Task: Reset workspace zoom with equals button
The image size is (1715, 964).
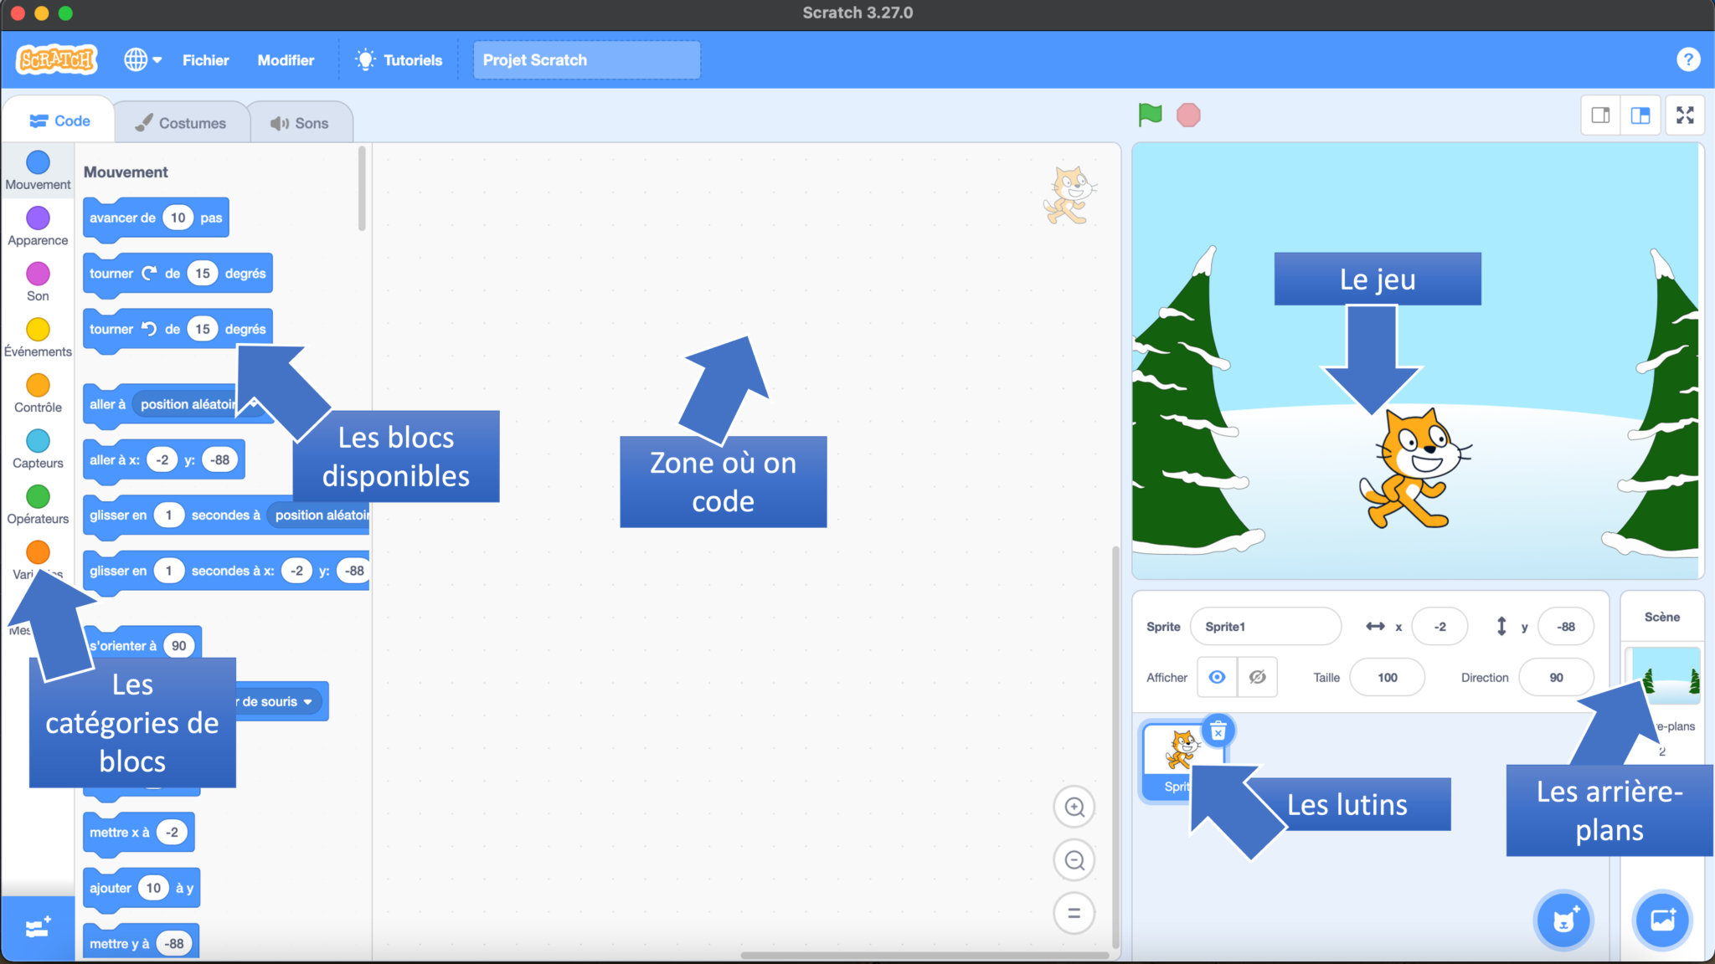Action: click(1074, 913)
